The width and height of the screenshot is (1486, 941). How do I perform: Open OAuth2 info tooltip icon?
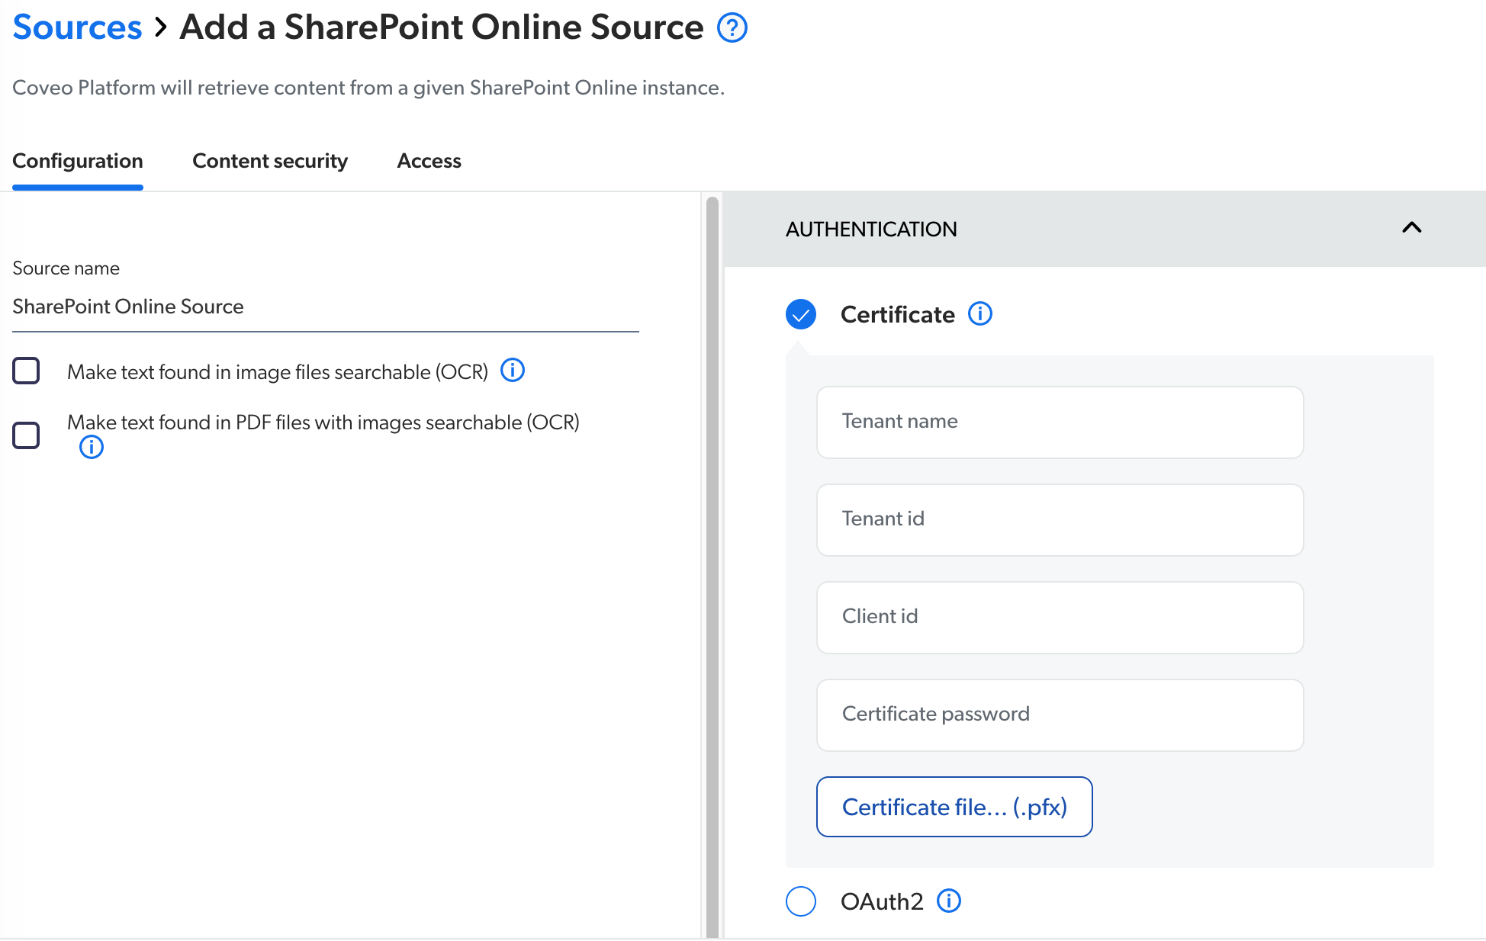949,901
